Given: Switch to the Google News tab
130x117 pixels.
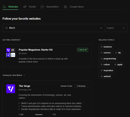Looking at the screenshot, I should pos(74,7).
